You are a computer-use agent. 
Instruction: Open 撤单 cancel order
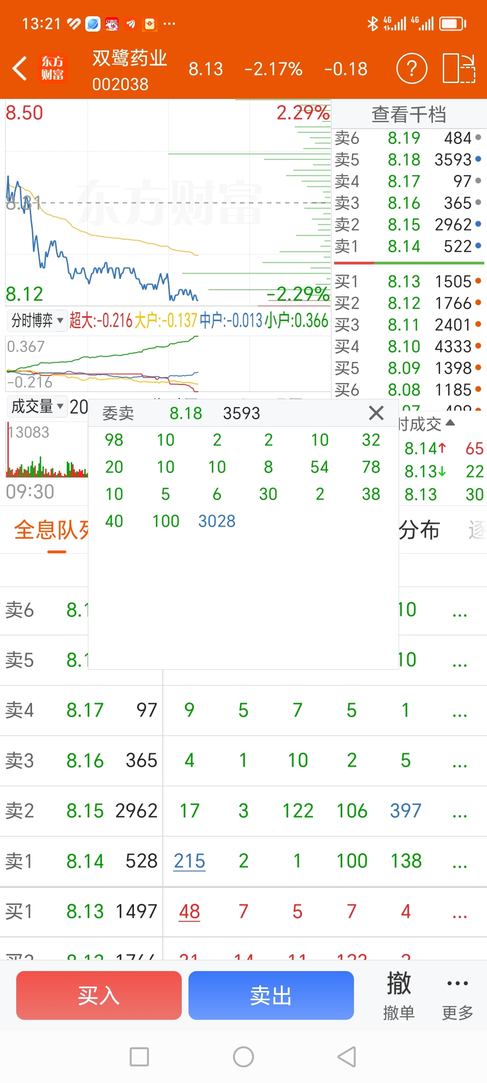[399, 995]
